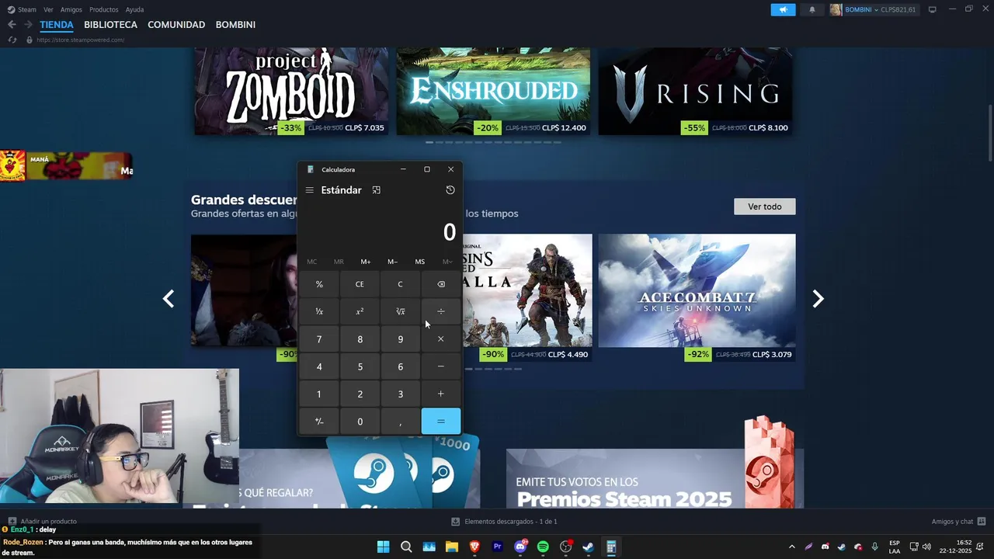Viewport: 994px width, 559px height.
Task: Show hidden system tray icons chevron
Action: click(792, 547)
